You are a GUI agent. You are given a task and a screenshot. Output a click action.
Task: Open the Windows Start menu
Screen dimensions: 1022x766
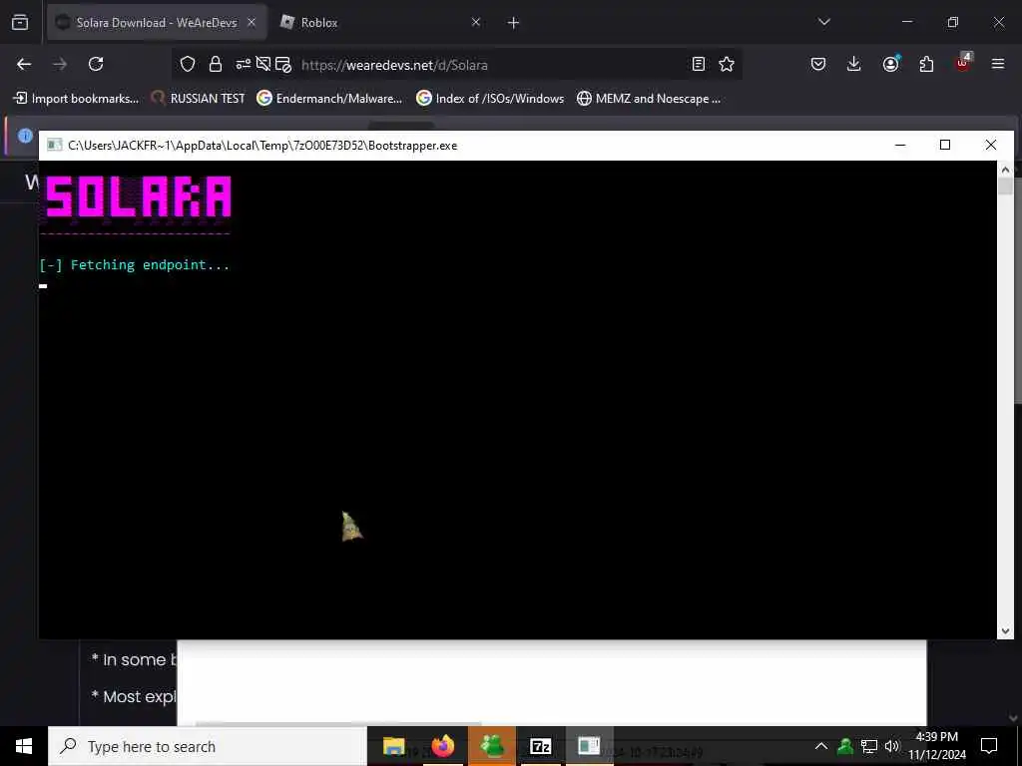(24, 746)
